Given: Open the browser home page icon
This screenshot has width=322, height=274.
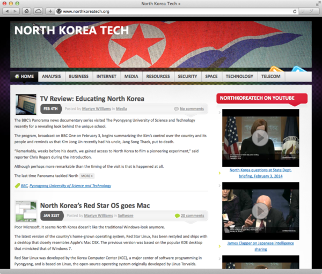Looking at the screenshot, I should [27, 11].
